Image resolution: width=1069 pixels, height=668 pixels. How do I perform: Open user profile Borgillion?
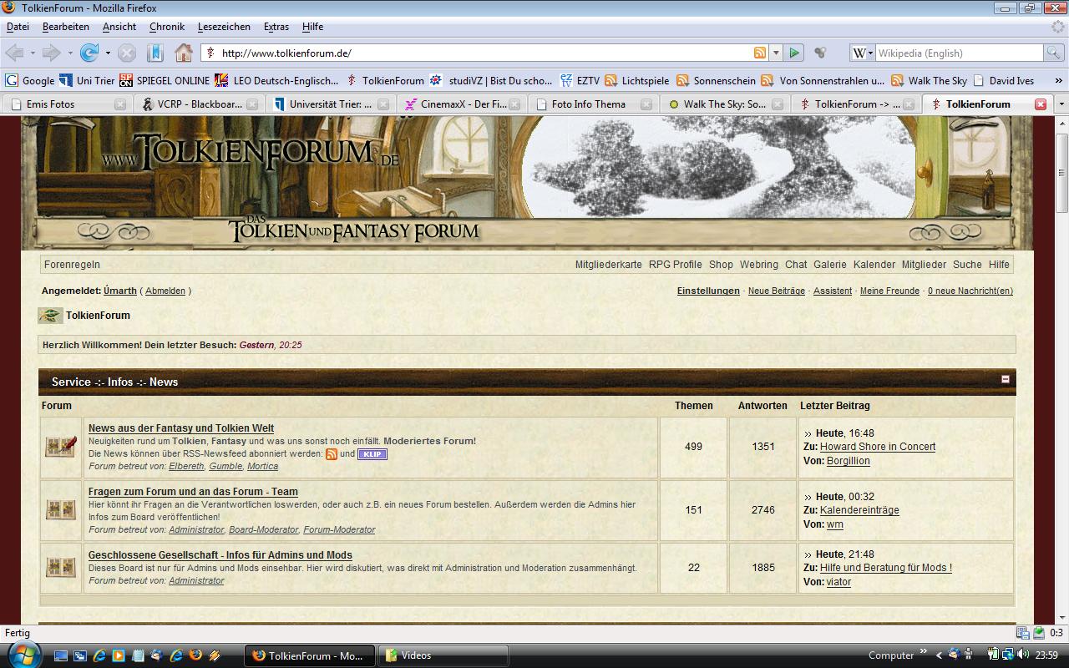point(849,461)
